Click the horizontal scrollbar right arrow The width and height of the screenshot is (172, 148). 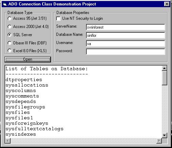(159, 141)
